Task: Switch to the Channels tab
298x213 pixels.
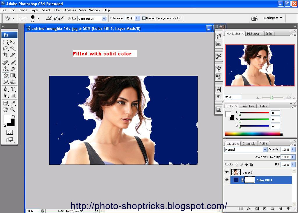Action: (249, 143)
